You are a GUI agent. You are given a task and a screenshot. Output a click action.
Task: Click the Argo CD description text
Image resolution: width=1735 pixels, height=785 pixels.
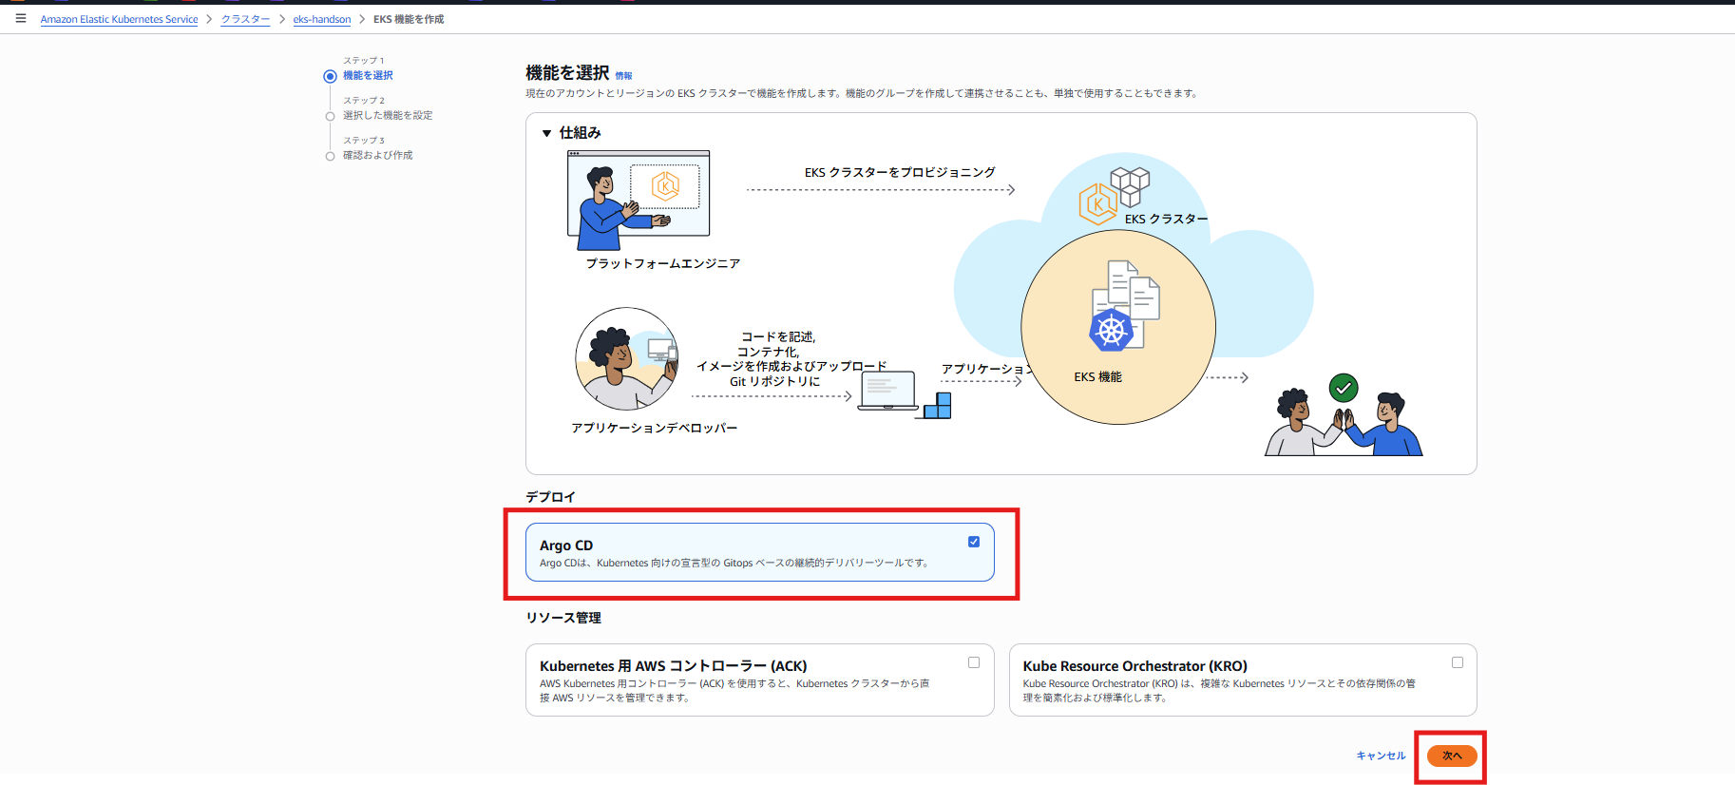[x=734, y=563]
